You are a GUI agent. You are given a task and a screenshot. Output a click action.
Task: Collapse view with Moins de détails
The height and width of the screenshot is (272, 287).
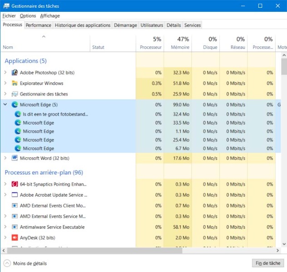(25, 263)
